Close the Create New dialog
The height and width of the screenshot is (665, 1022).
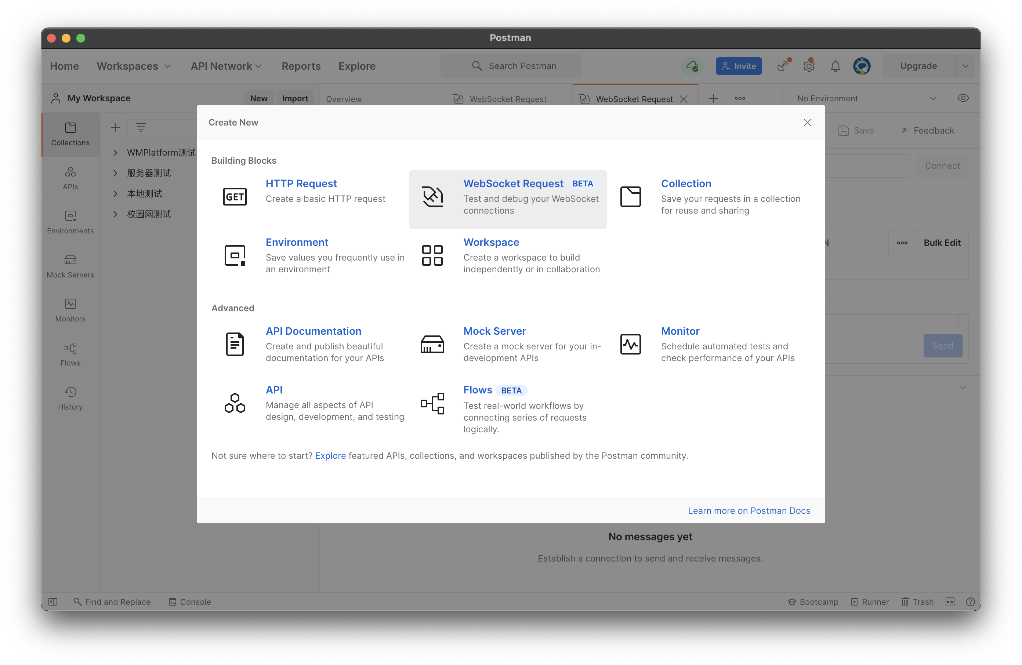pos(807,123)
